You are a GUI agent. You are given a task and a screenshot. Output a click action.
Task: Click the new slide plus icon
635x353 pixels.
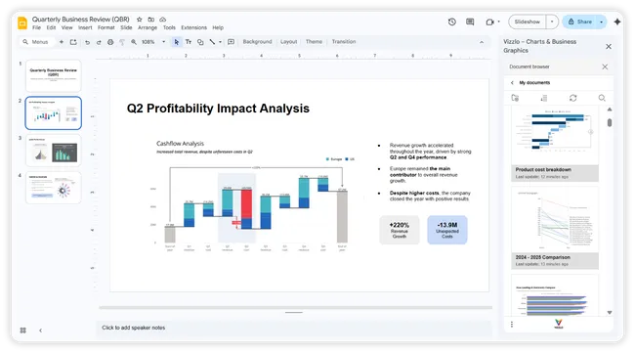point(62,42)
